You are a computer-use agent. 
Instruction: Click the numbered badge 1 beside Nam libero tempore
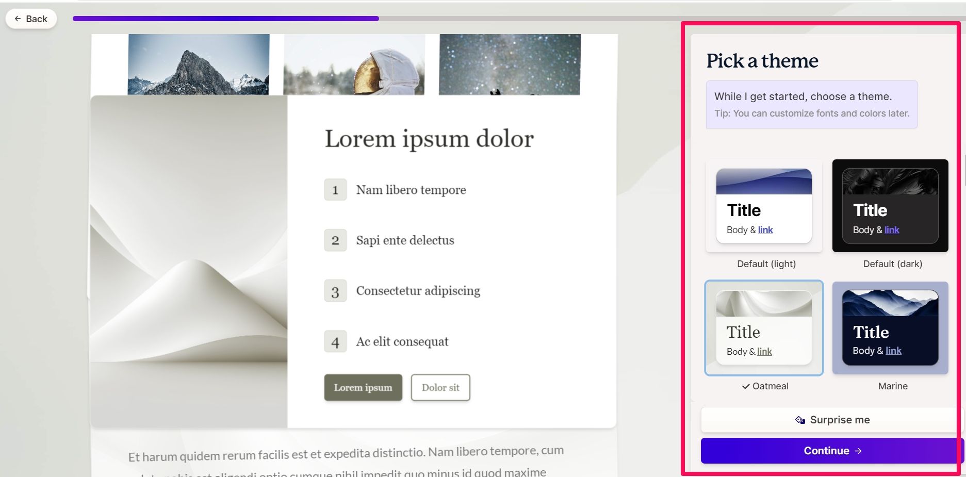pyautogui.click(x=335, y=189)
